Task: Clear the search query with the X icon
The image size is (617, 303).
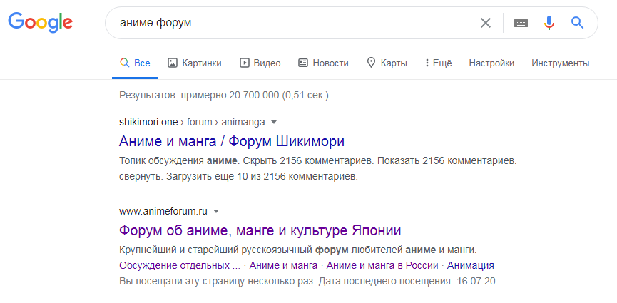Action: [x=486, y=23]
